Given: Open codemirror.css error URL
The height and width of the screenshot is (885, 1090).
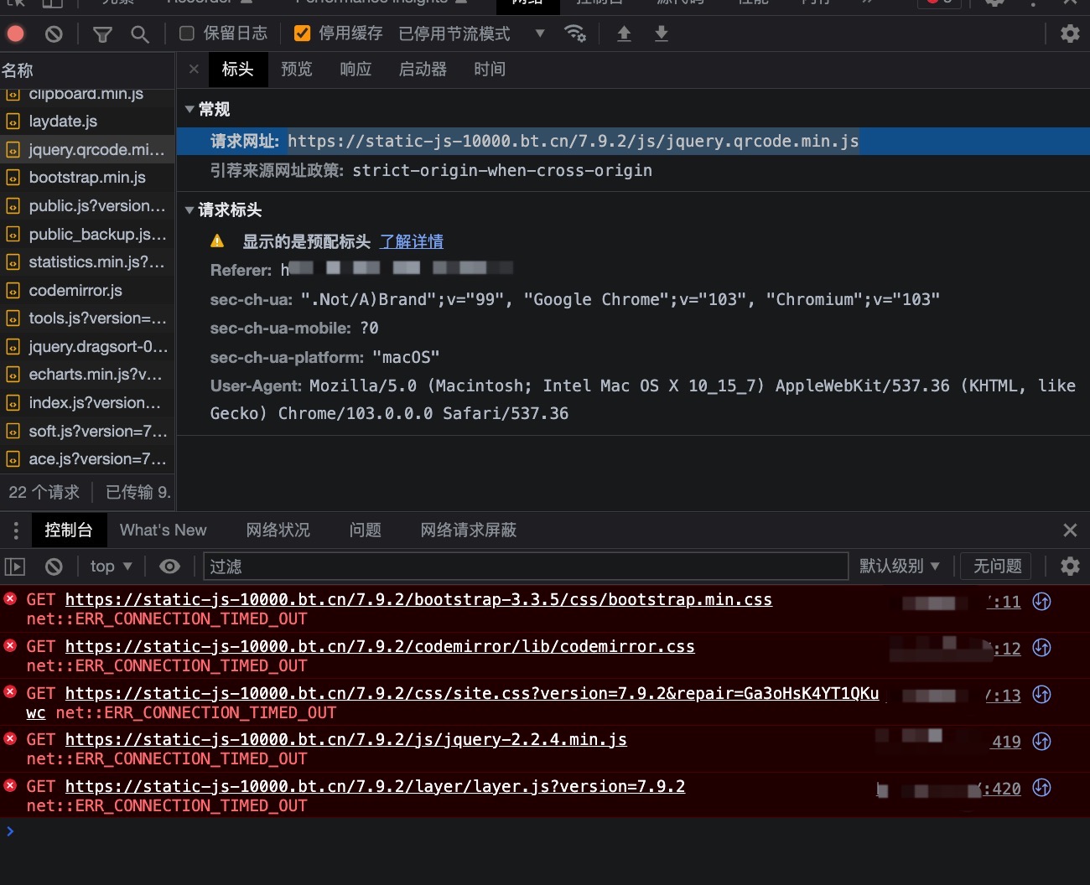Looking at the screenshot, I should coord(380,647).
